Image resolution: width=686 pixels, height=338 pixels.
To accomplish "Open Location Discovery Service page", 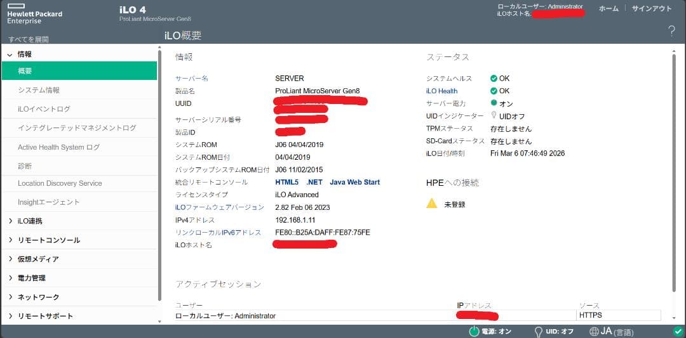I will [79, 183].
